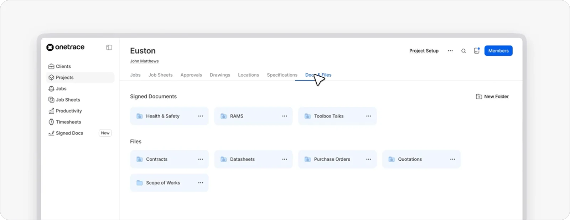Click the Signed Documents heading

pyautogui.click(x=153, y=97)
